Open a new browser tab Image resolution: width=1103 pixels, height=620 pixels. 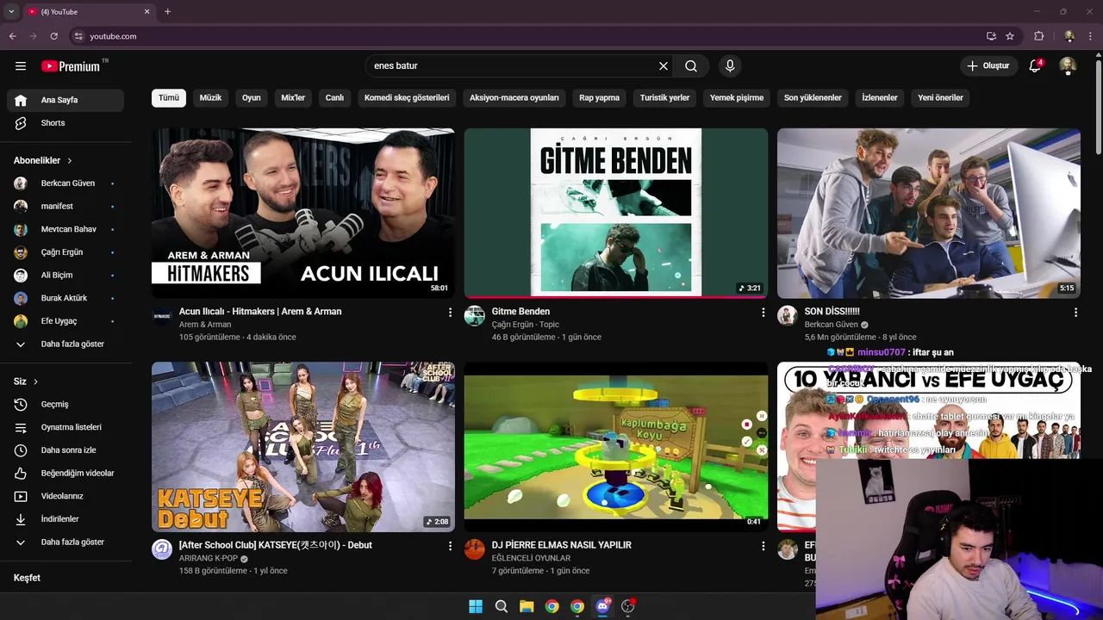pyautogui.click(x=167, y=11)
